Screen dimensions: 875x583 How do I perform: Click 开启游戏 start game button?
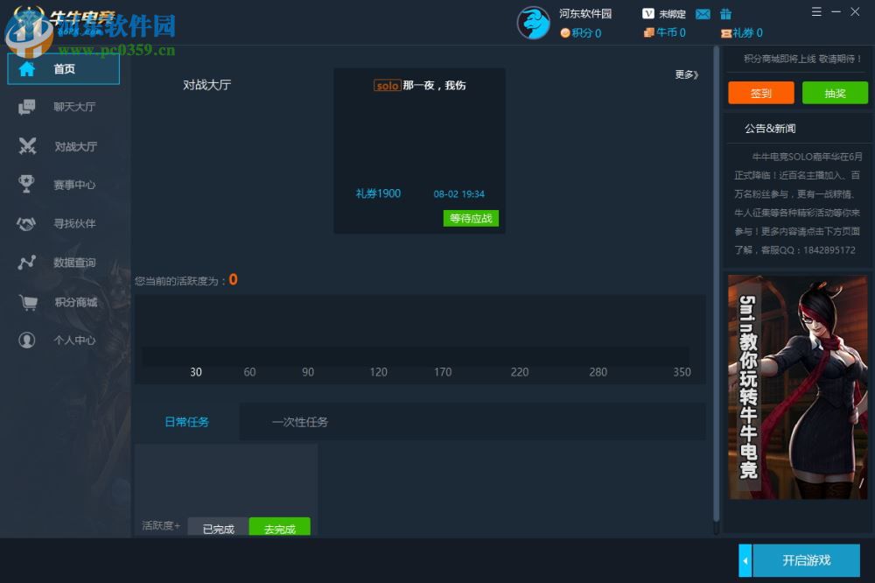tap(807, 560)
